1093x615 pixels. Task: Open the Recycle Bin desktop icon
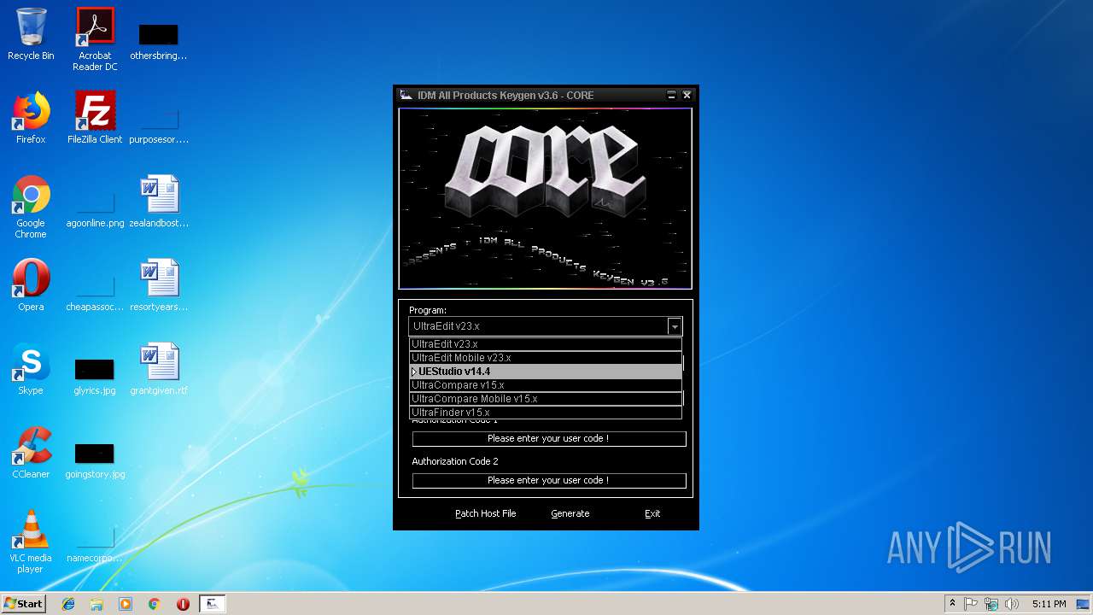[x=31, y=34]
